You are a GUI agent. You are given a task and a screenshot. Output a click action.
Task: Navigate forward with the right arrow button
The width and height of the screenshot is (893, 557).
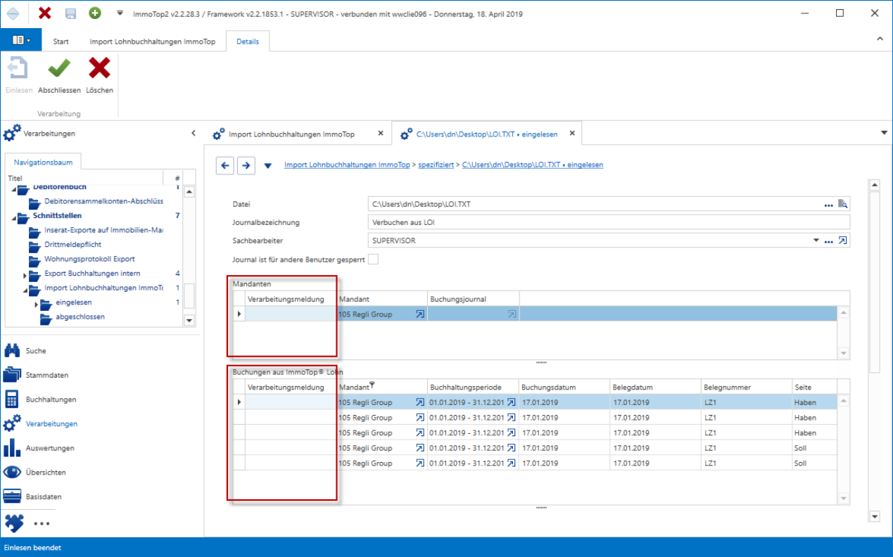tap(246, 165)
